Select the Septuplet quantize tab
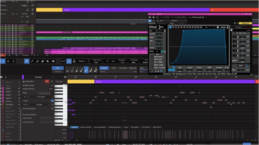Image resolution: width=259 pixels, height=145 pixels. click(132, 68)
